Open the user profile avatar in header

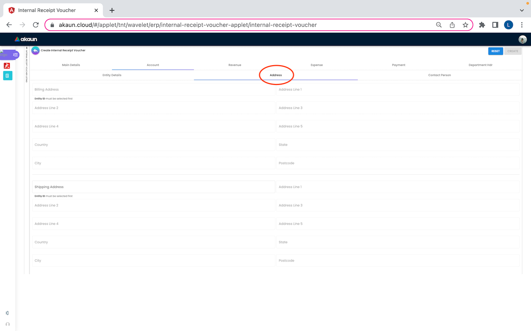(x=522, y=39)
